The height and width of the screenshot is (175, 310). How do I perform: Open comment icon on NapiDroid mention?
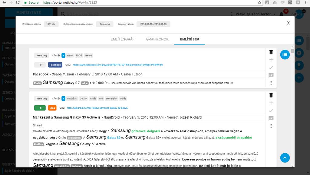271,118
